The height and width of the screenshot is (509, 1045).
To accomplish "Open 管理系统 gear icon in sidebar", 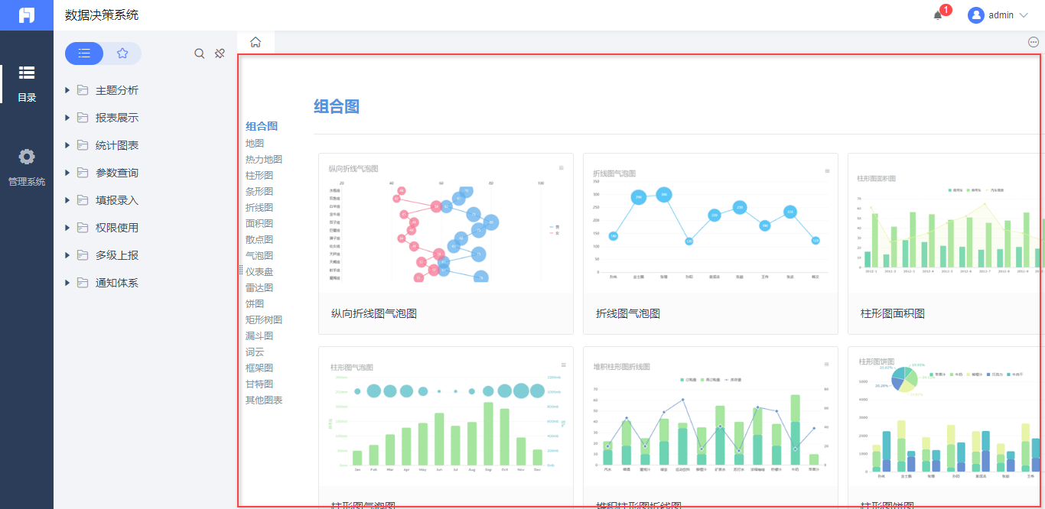I will [x=27, y=157].
